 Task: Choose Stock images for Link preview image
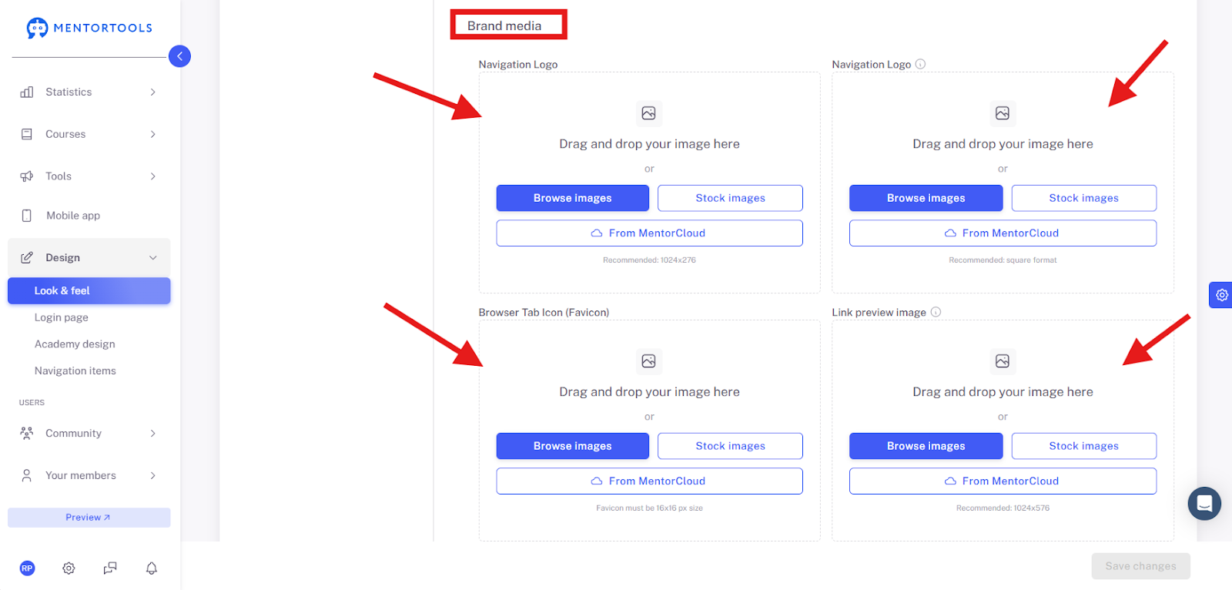coord(1083,446)
